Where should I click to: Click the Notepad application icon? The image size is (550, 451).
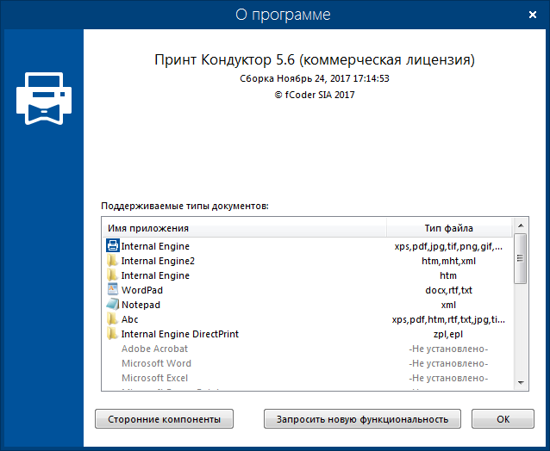(113, 305)
